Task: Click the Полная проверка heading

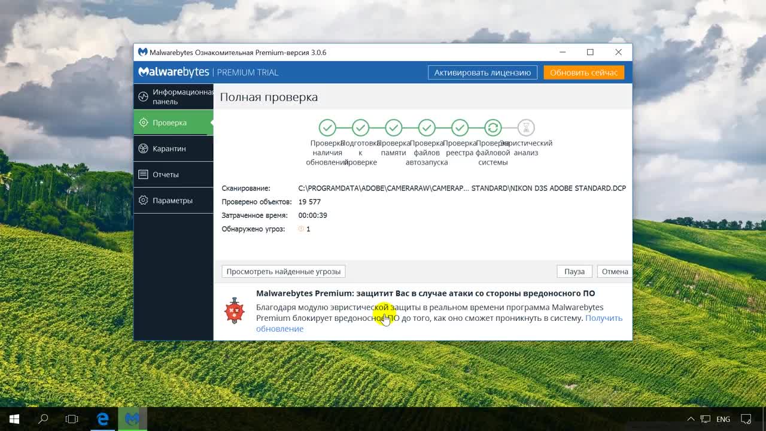Action: (x=269, y=97)
